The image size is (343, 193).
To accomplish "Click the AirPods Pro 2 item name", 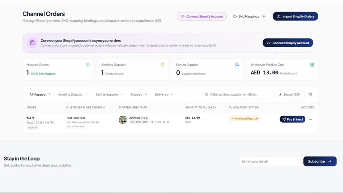I will pos(138,118).
